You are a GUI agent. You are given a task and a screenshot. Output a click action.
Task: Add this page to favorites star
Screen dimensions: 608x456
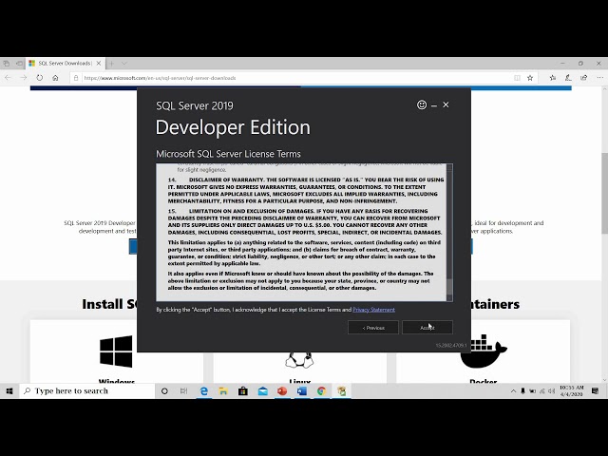point(530,78)
